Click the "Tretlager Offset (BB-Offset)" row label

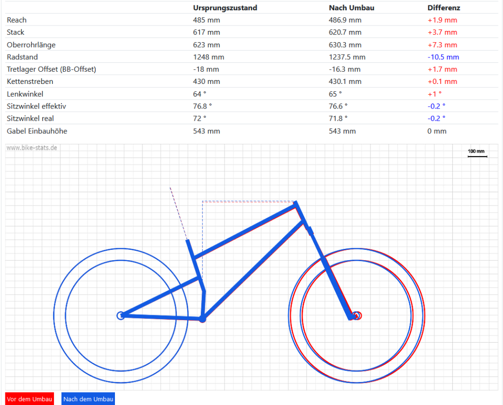pos(51,69)
